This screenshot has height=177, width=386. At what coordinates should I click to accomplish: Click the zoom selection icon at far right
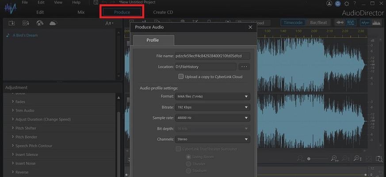tap(378, 159)
